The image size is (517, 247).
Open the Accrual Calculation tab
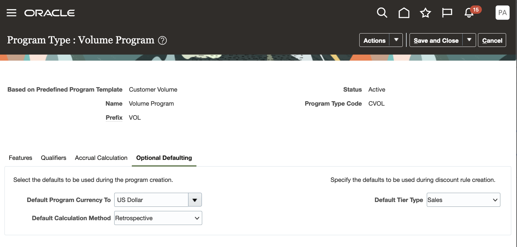point(101,158)
